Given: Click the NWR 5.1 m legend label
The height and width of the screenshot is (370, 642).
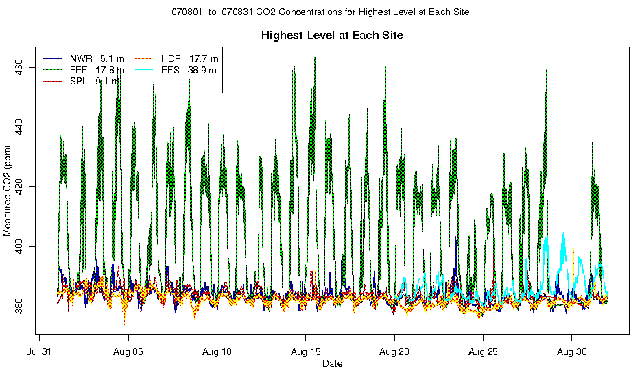Looking at the screenshot, I should 97,58.
